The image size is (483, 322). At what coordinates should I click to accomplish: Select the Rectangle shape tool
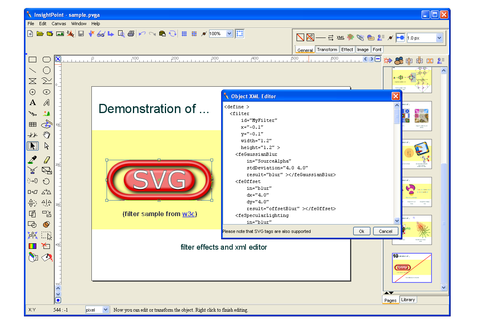[x=33, y=60]
